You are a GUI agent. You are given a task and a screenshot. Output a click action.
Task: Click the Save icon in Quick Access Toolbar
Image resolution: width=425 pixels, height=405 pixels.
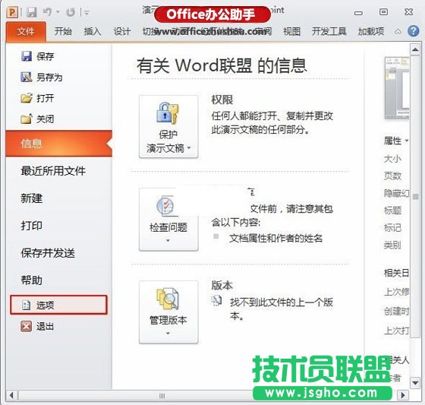pos(31,12)
